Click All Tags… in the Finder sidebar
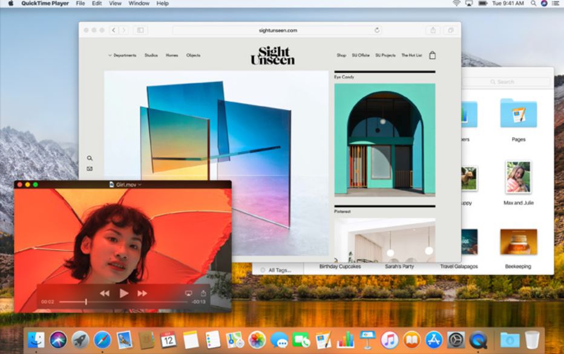This screenshot has height=354, width=564. [279, 270]
